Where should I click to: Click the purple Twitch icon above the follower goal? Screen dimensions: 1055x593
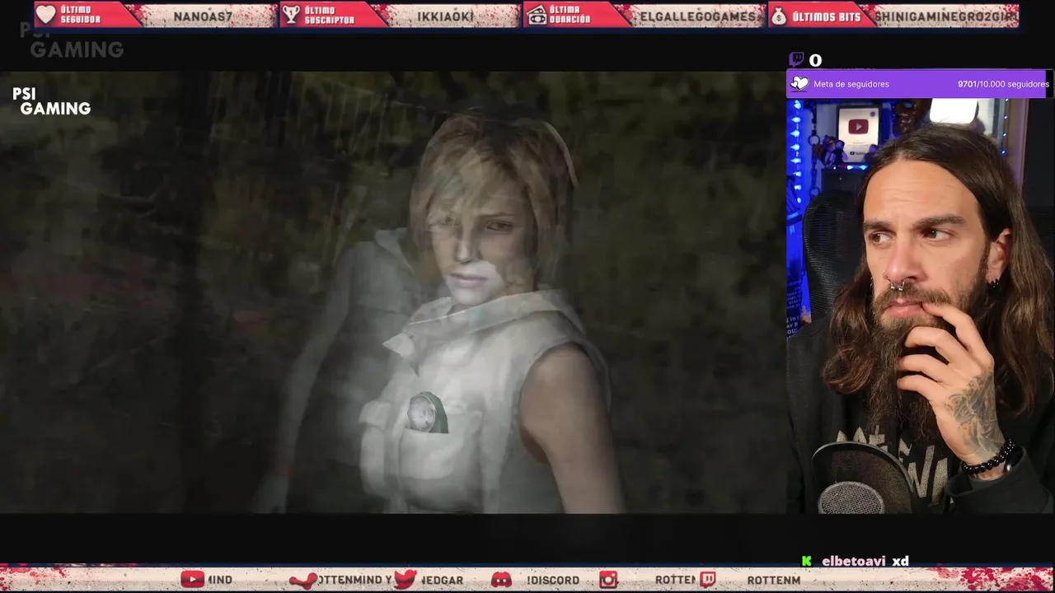tap(796, 59)
